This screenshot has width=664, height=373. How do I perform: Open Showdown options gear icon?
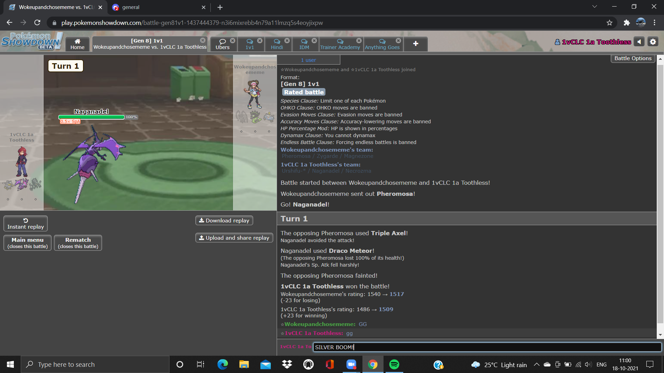coord(653,42)
